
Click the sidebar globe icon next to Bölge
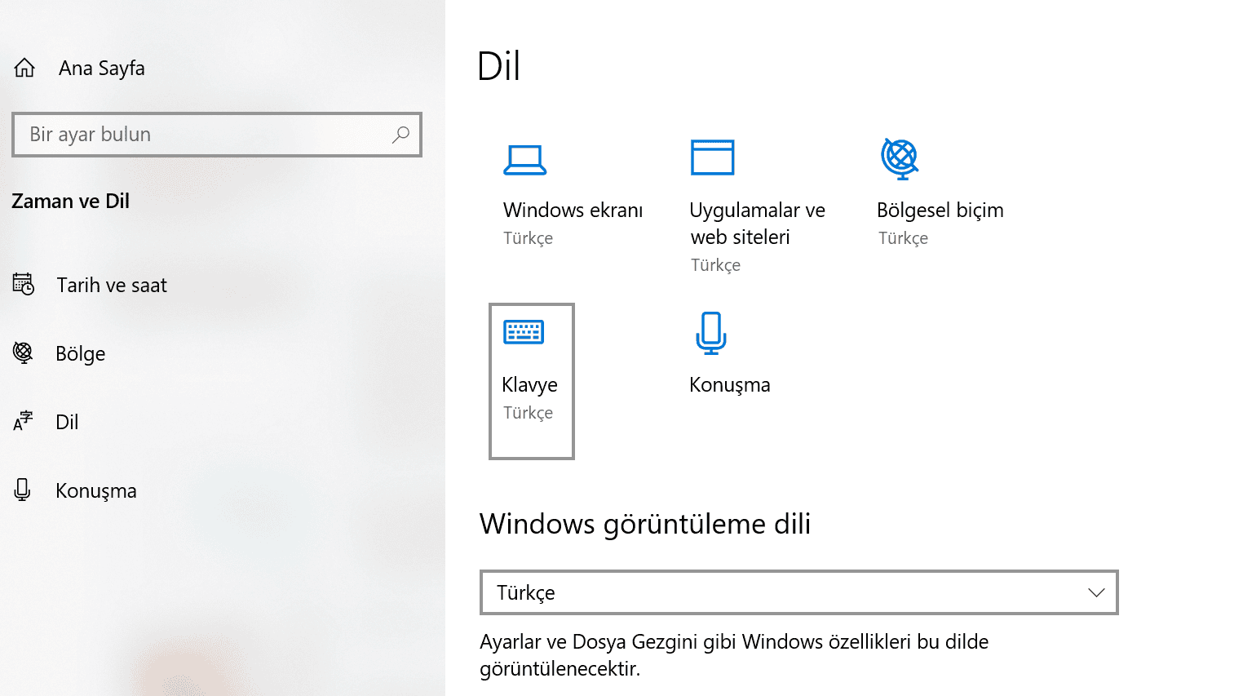coord(23,352)
